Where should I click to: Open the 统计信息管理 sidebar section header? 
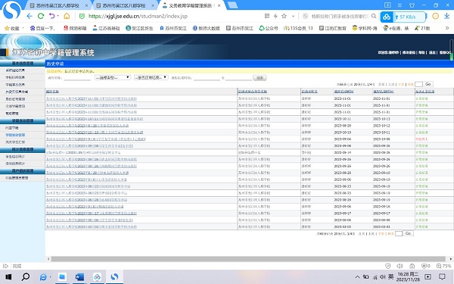tap(22, 149)
